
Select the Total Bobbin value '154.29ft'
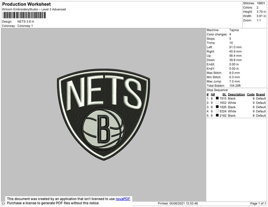235,86
